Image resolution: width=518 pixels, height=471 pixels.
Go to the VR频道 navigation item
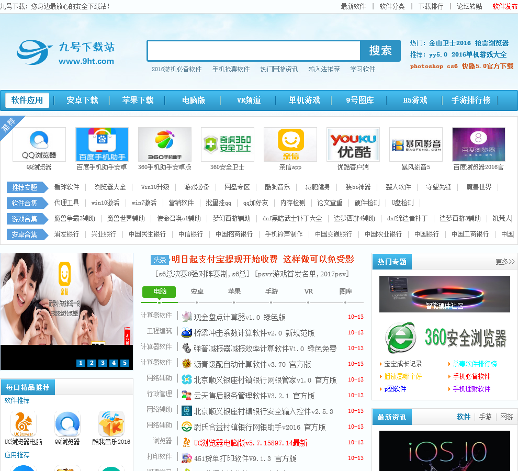(249, 100)
